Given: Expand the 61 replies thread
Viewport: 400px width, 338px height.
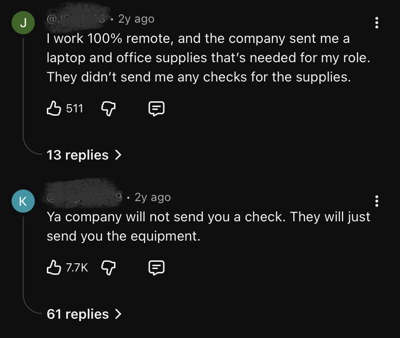Looking at the screenshot, I should pyautogui.click(x=84, y=314).
